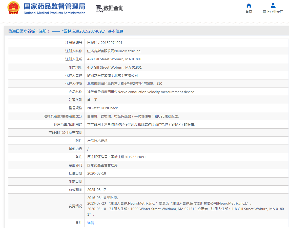
Task: Click the national emblem logo
Action: click(13, 8)
